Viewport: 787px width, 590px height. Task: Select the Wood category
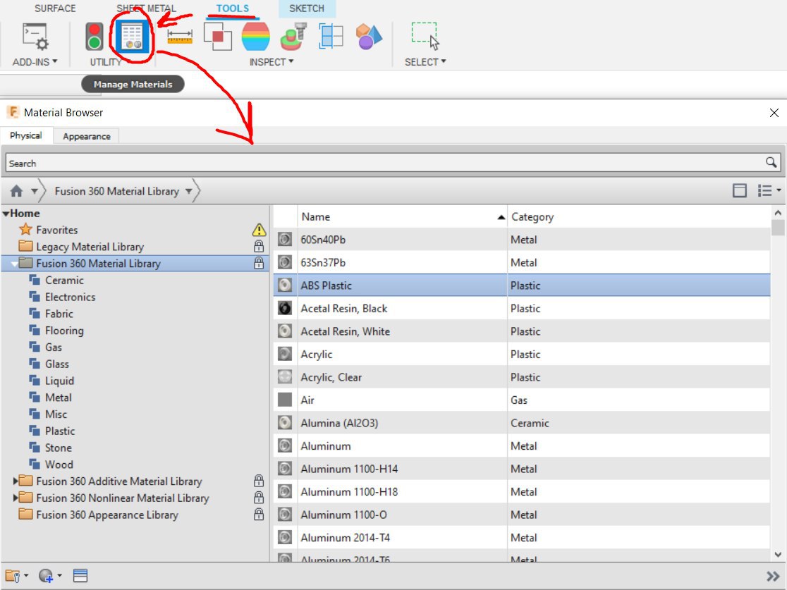pyautogui.click(x=59, y=465)
